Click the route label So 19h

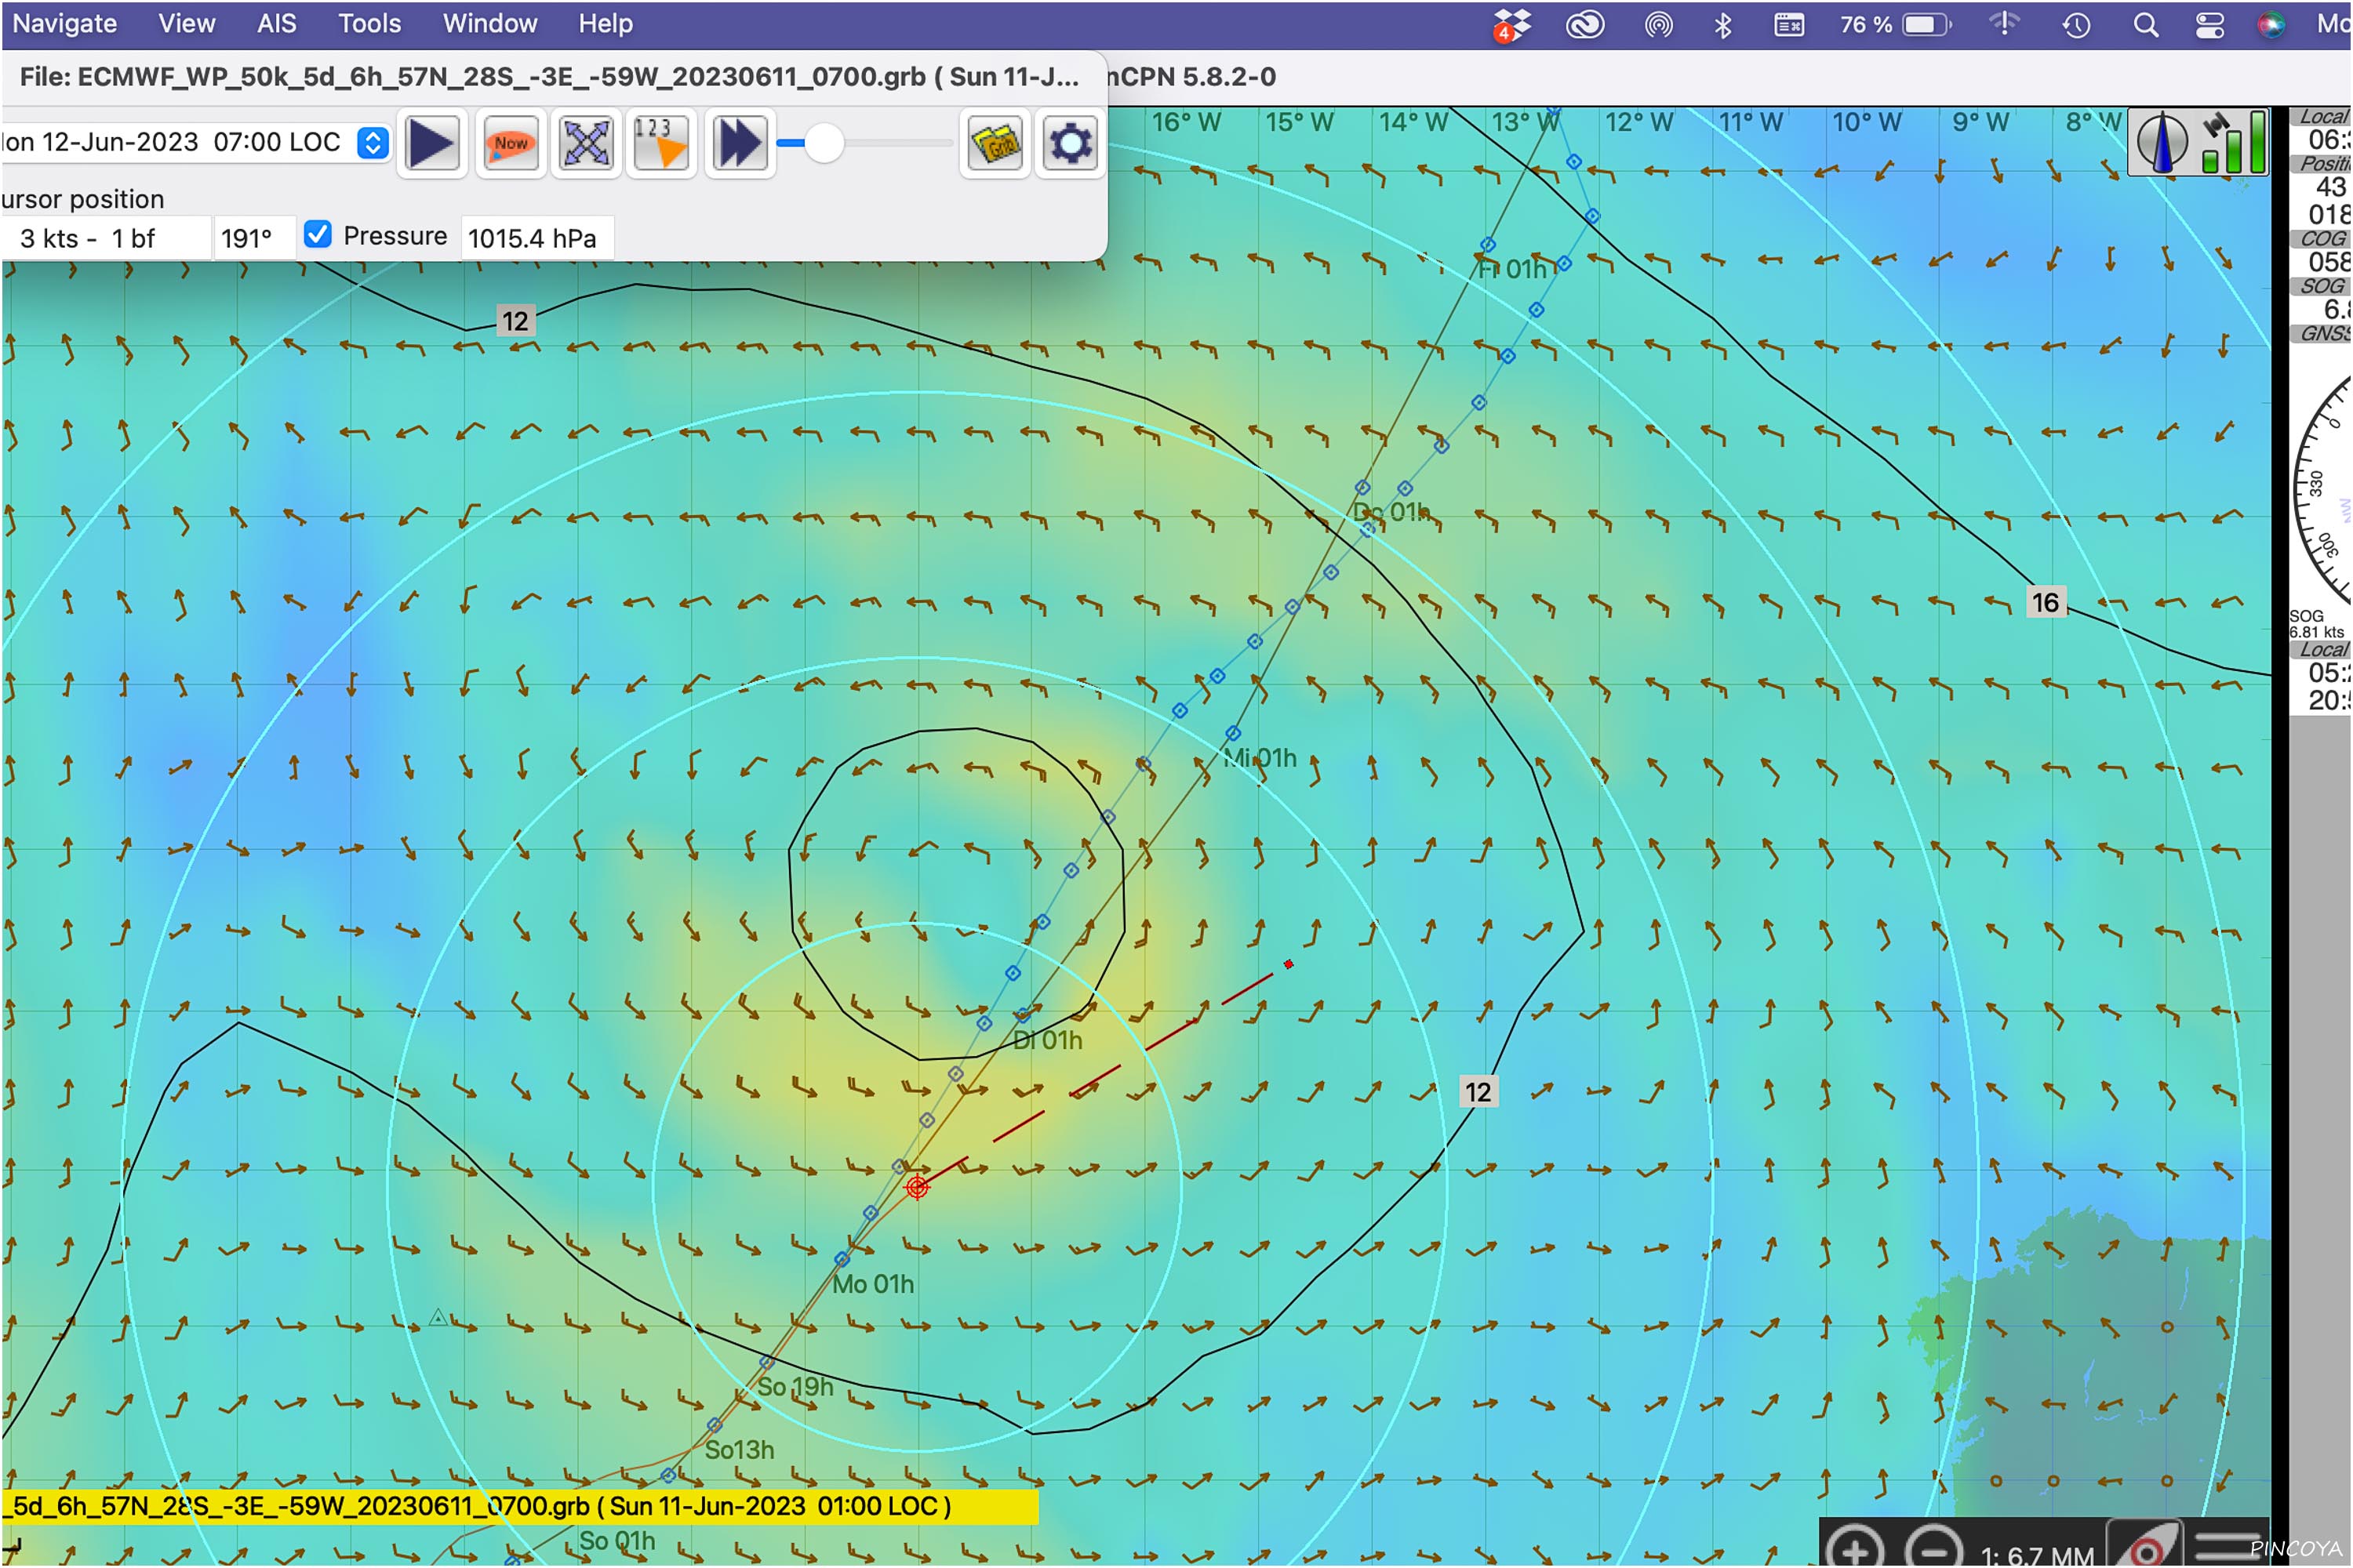795,1387
